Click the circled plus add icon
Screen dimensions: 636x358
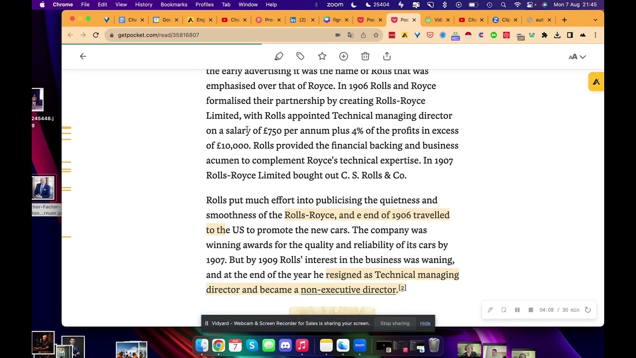[x=343, y=56]
